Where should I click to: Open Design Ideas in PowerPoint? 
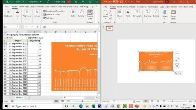pyautogui.click(x=173, y=15)
